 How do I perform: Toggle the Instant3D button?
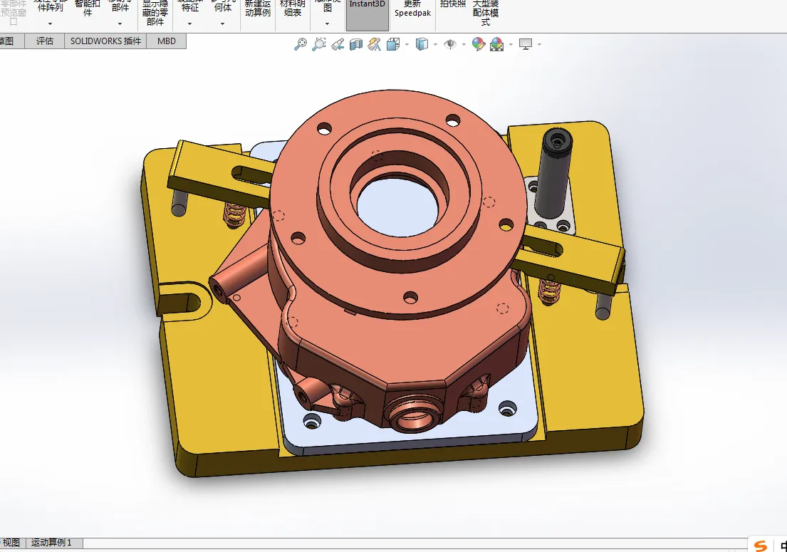coord(368,14)
